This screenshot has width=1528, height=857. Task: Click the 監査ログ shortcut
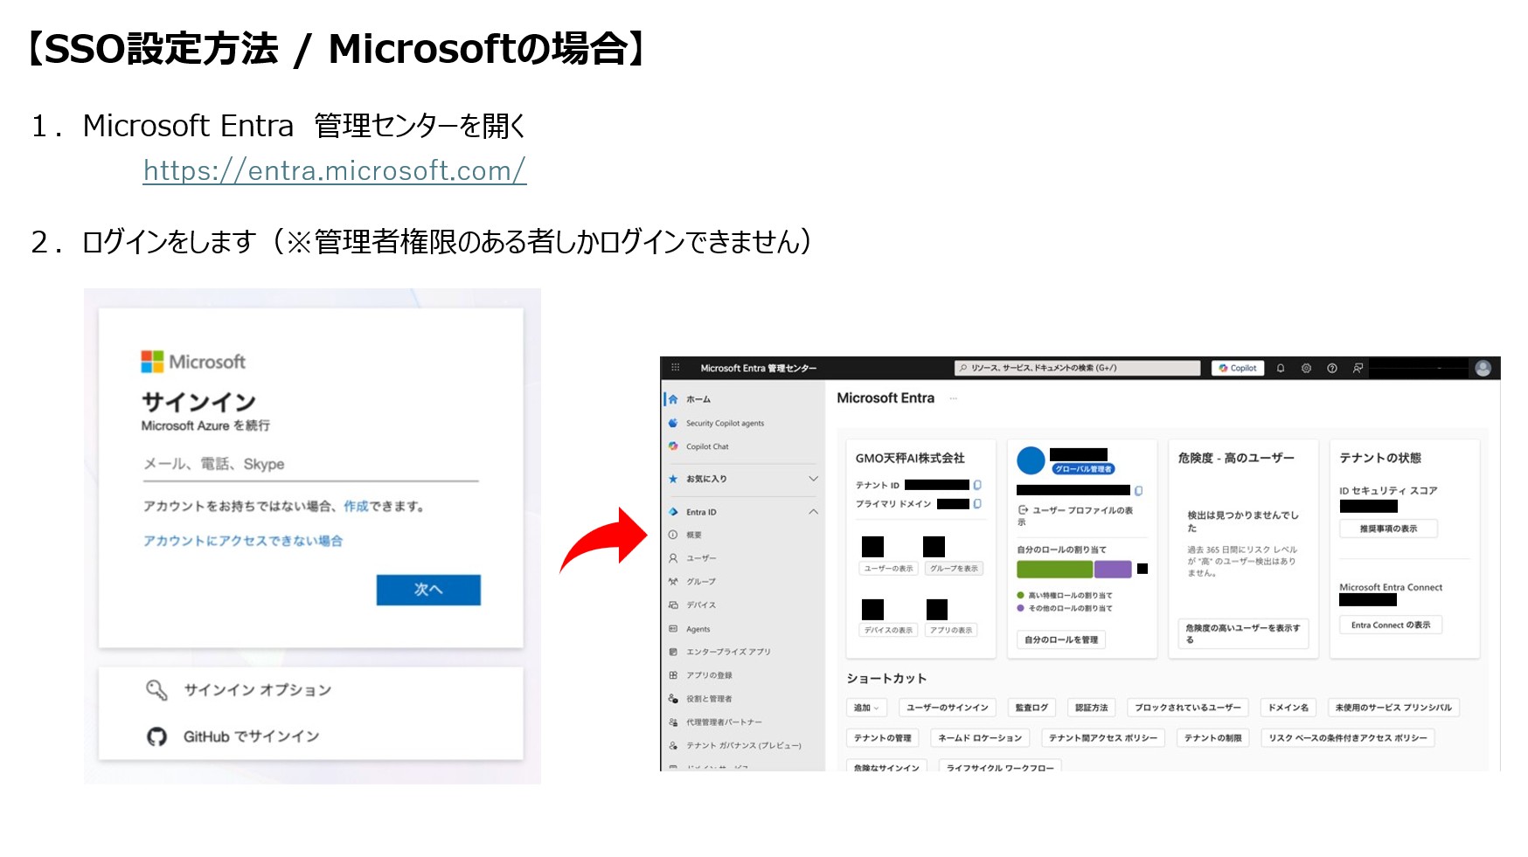1031,708
